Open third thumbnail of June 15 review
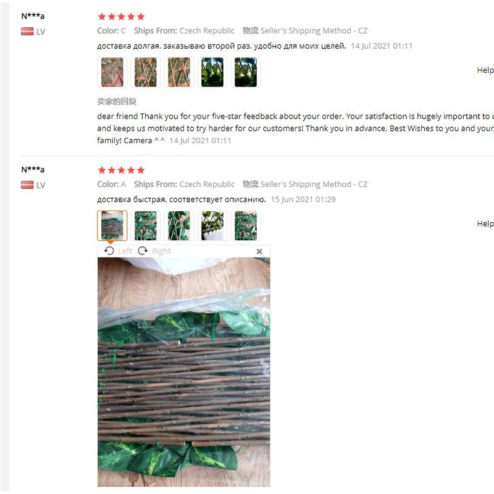This screenshot has height=494, width=494. 179,225
